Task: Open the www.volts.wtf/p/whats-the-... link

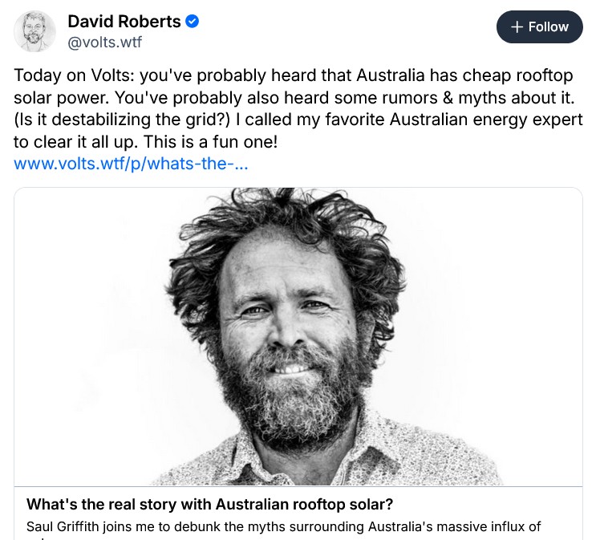Action: [131, 164]
